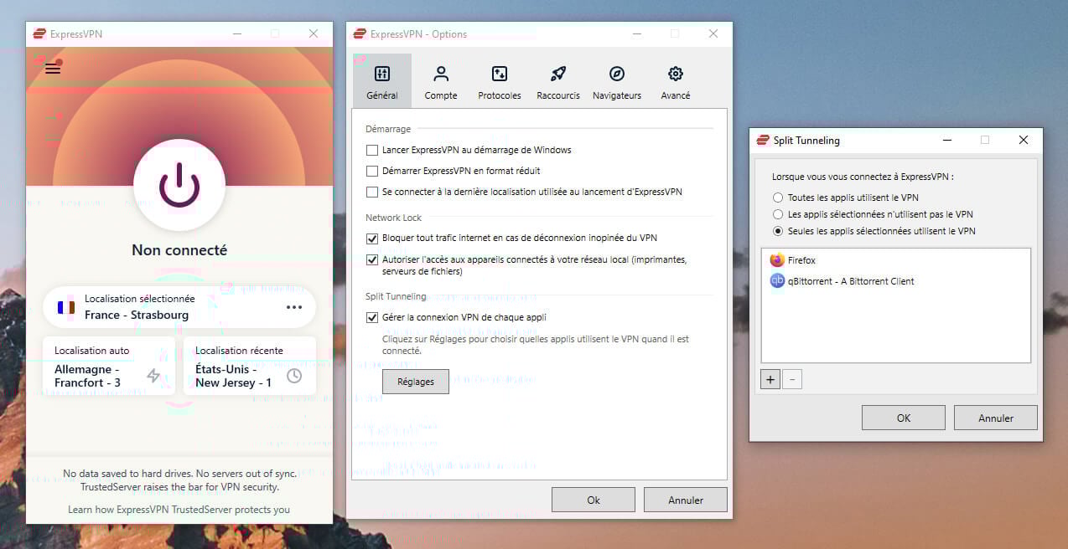Image resolution: width=1068 pixels, height=549 pixels.
Task: Click the clock icon beside Localisation récente
Action: pyautogui.click(x=293, y=377)
